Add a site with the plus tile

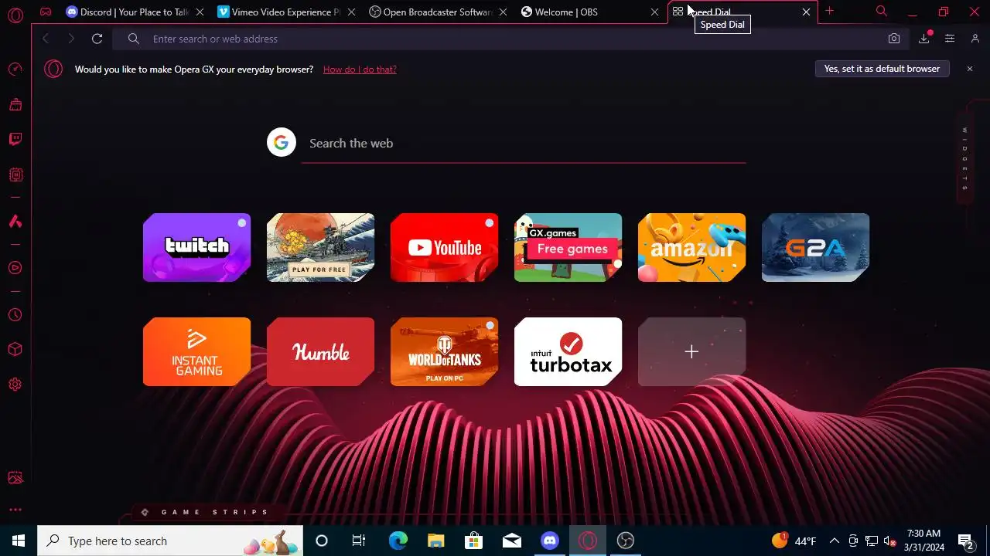(691, 351)
